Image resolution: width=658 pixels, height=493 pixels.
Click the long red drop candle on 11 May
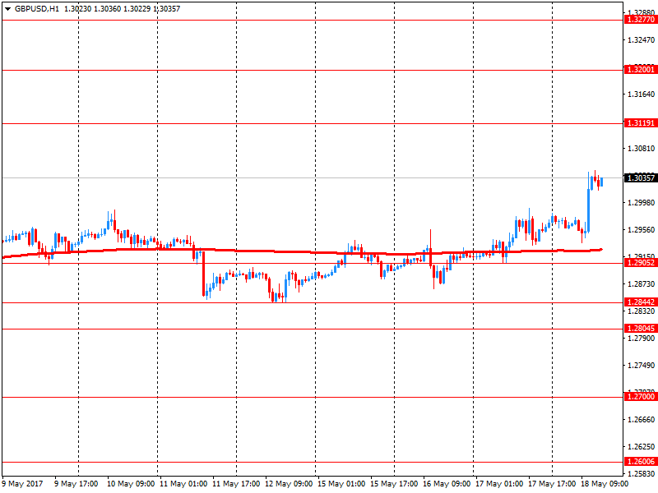pyautogui.click(x=203, y=273)
